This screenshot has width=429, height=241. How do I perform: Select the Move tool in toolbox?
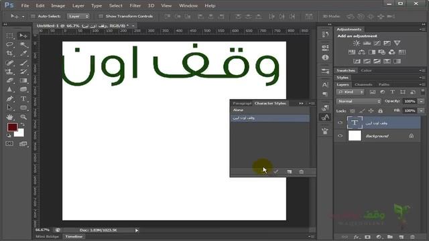pos(23,35)
